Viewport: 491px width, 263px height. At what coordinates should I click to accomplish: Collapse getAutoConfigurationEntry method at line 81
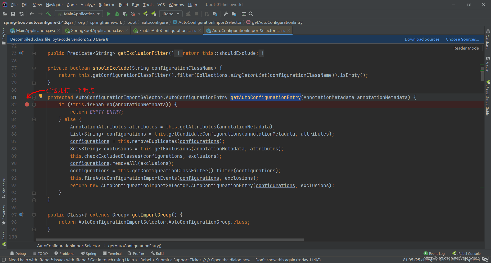pos(34,98)
